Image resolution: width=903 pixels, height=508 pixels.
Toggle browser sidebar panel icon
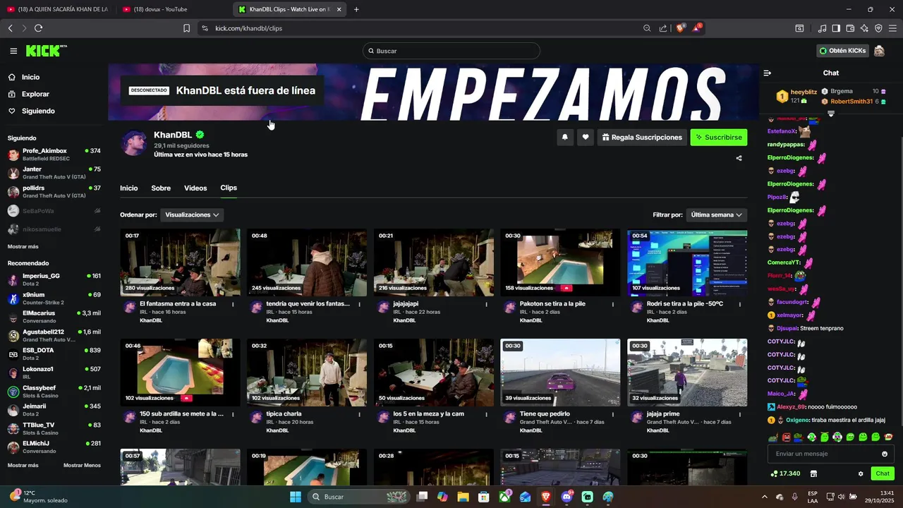[x=836, y=28]
